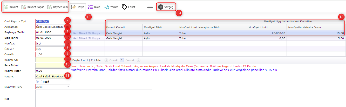This screenshot has height=107, width=346.
Task: Click Yeni link in the 15,00 row
Action: point(76,33)
